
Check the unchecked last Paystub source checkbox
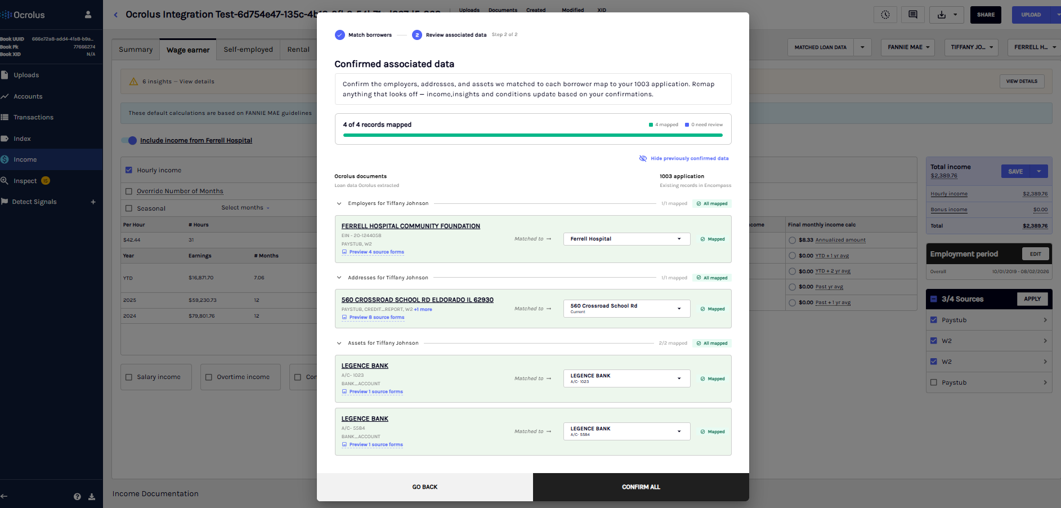pos(934,382)
